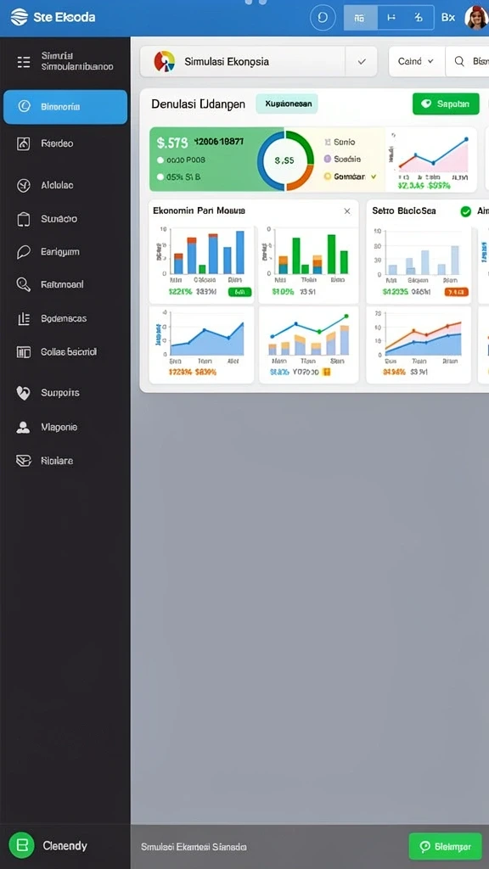Click the green Sleimper button
The width and height of the screenshot is (489, 869).
[445, 846]
